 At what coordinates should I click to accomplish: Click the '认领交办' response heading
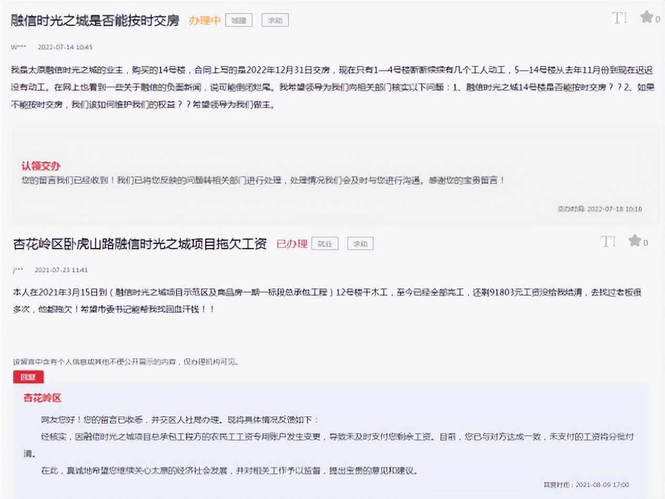click(40, 166)
